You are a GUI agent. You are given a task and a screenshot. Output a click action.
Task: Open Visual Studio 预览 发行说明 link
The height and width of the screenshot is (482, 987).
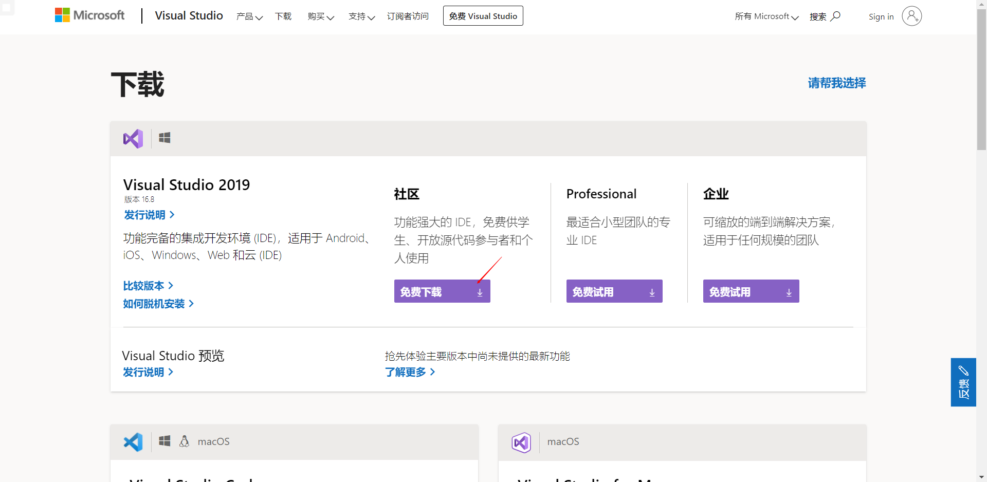148,372
